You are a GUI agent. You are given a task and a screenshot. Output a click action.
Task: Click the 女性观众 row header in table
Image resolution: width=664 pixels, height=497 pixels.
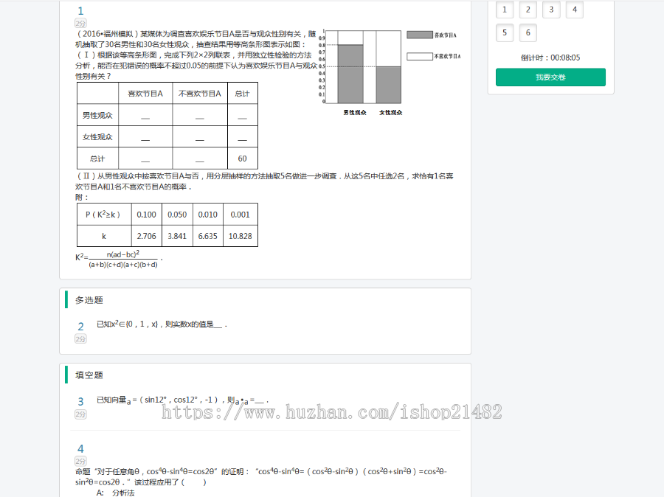click(x=97, y=136)
